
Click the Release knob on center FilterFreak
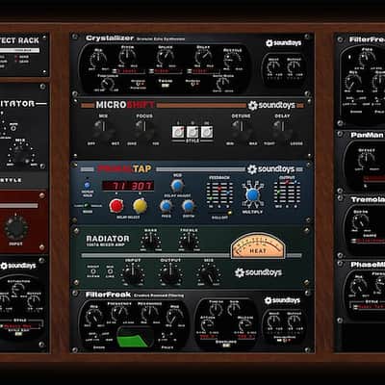(245, 324)
